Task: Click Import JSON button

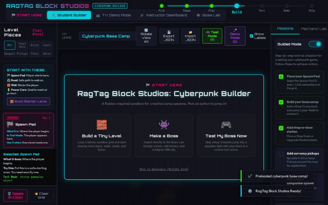Action: 190,36
